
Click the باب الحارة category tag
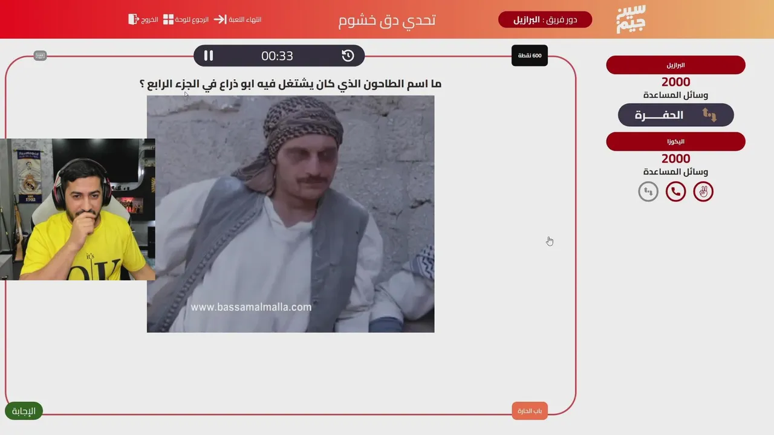click(x=529, y=411)
